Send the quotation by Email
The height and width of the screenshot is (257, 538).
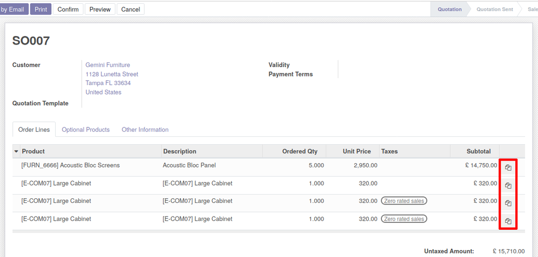(13, 9)
